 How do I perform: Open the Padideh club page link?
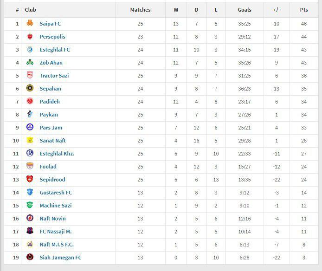(x=50, y=102)
